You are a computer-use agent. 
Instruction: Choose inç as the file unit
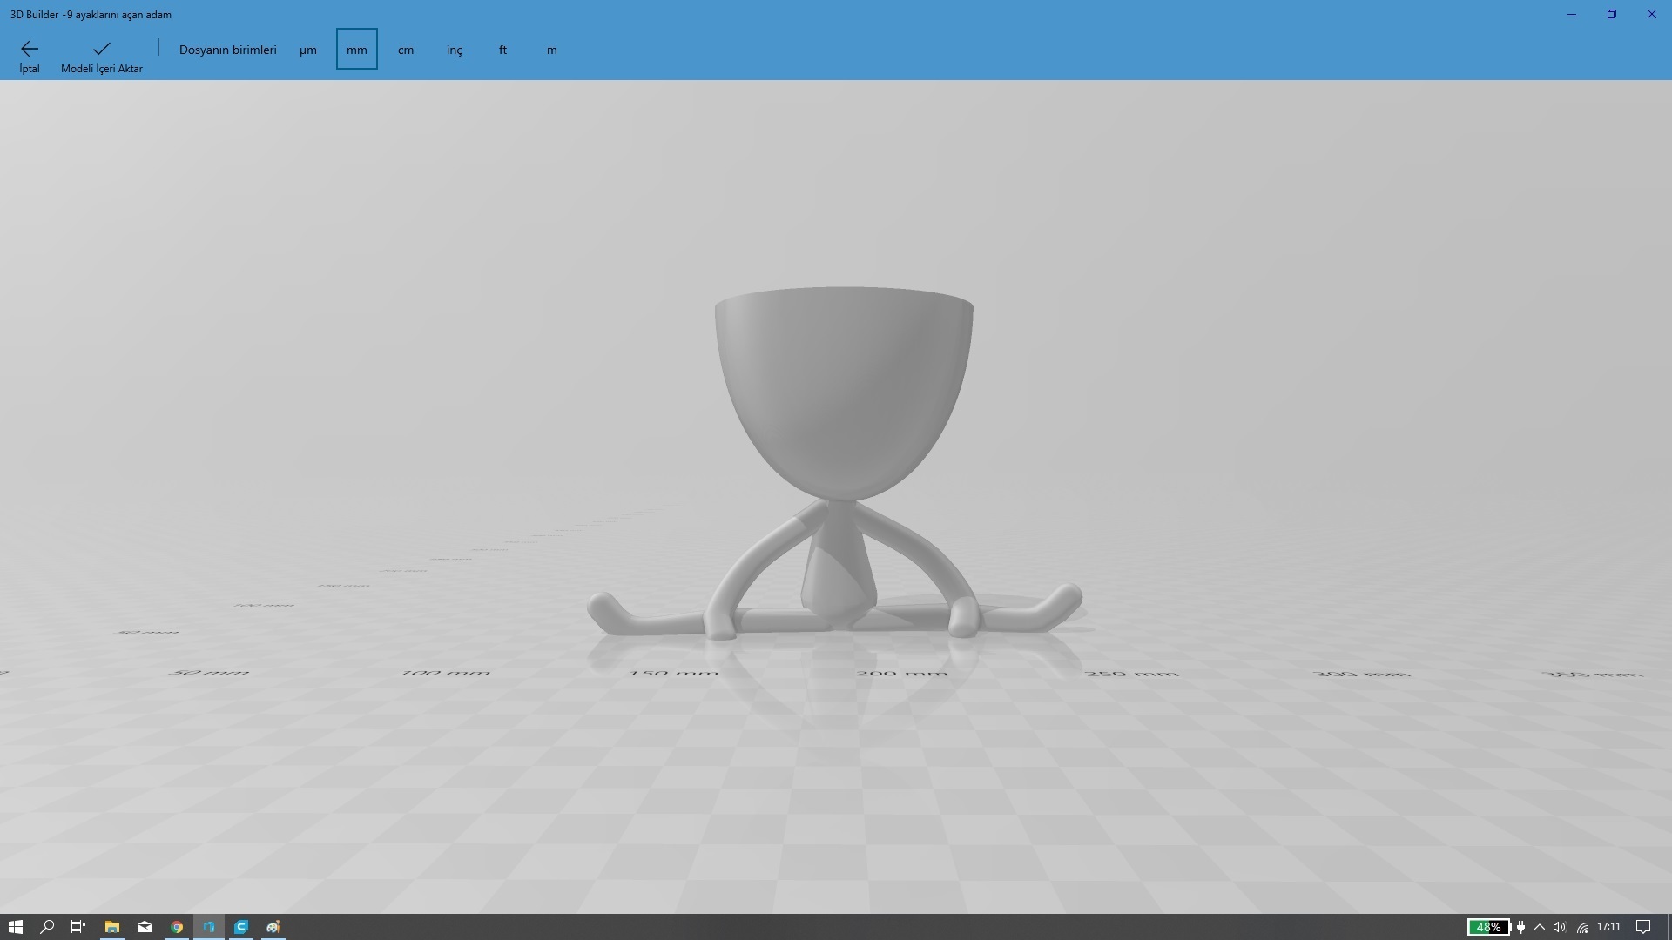(455, 50)
